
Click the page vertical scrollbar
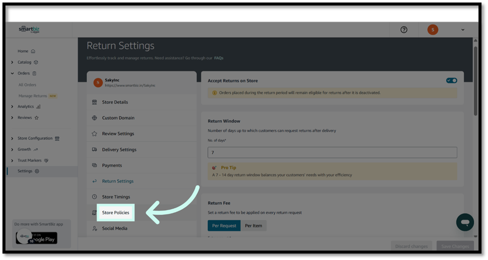475,80
